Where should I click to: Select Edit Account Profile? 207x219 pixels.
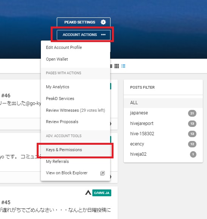pyautogui.click(x=75, y=47)
